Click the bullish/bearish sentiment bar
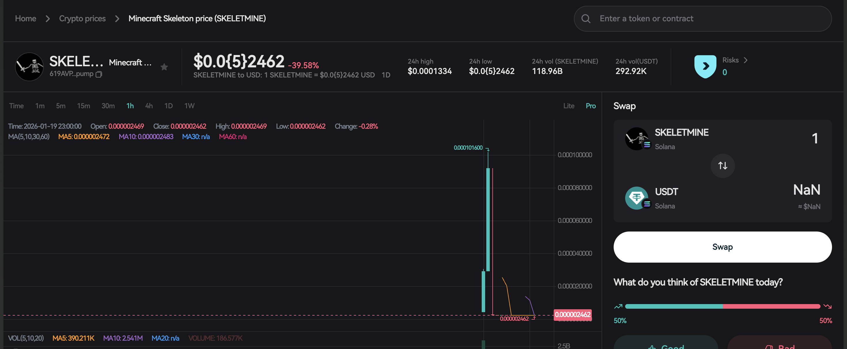847x349 pixels. click(x=722, y=306)
